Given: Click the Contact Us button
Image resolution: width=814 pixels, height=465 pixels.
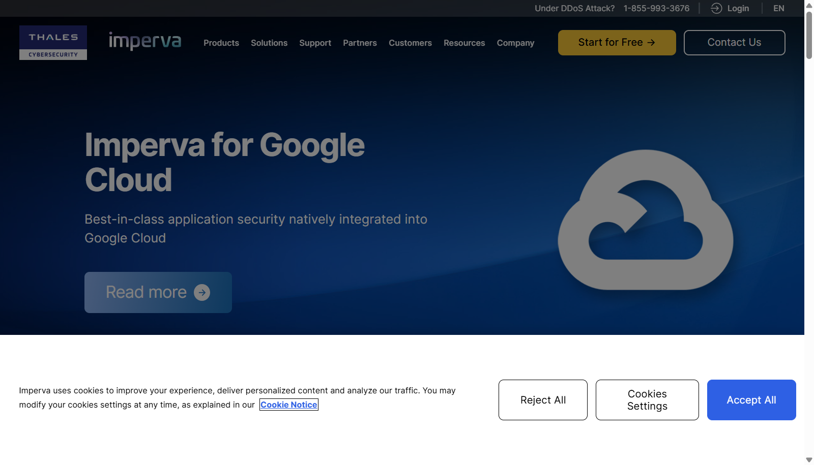Looking at the screenshot, I should (x=734, y=43).
